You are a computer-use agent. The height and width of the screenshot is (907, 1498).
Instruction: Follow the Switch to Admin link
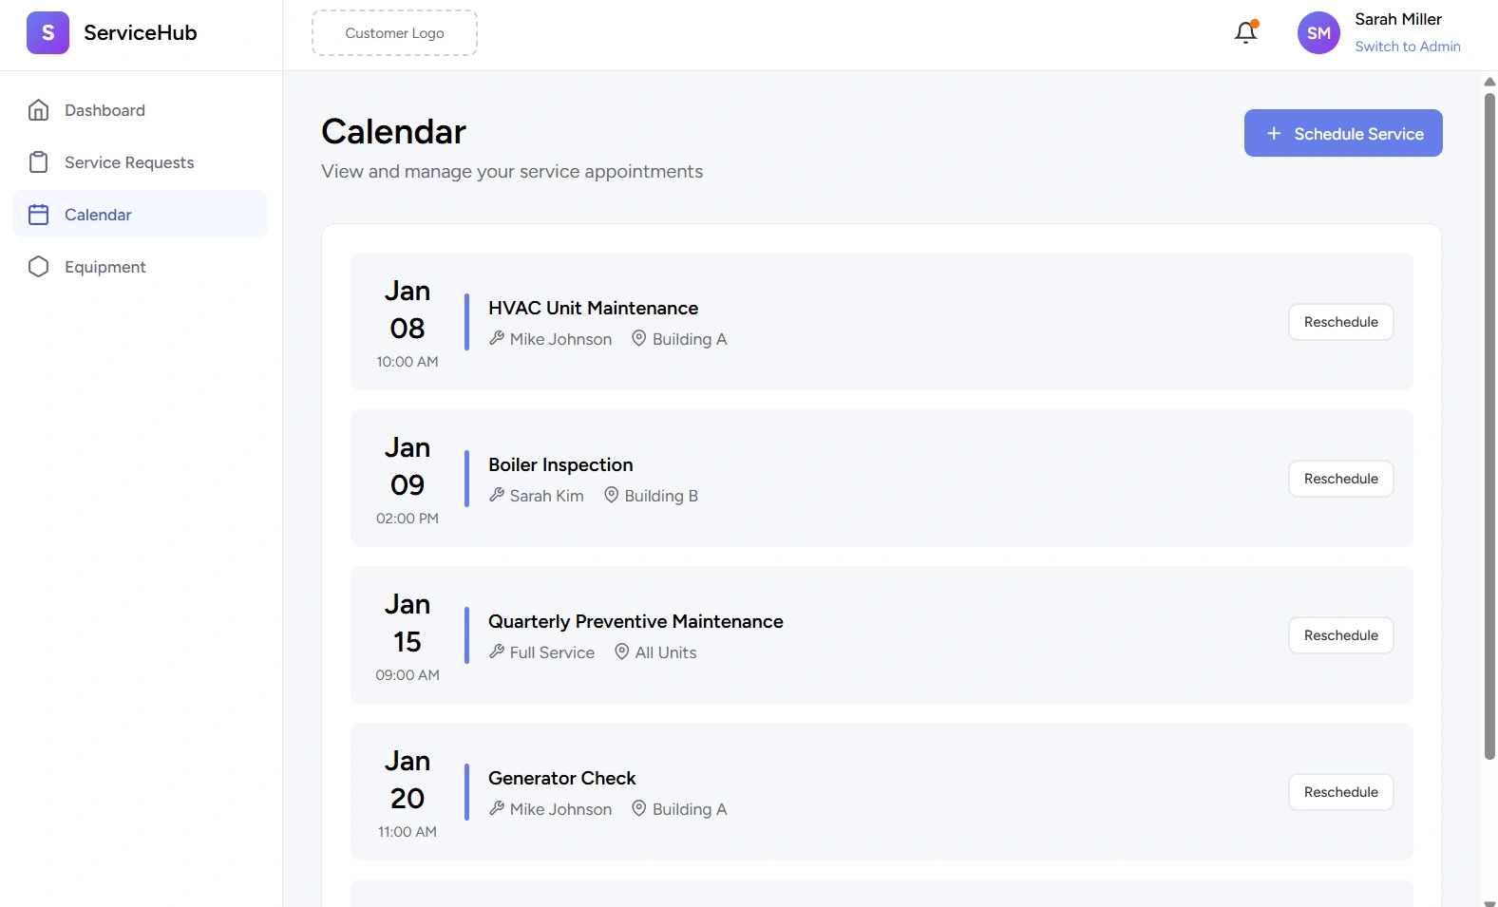1407,47
